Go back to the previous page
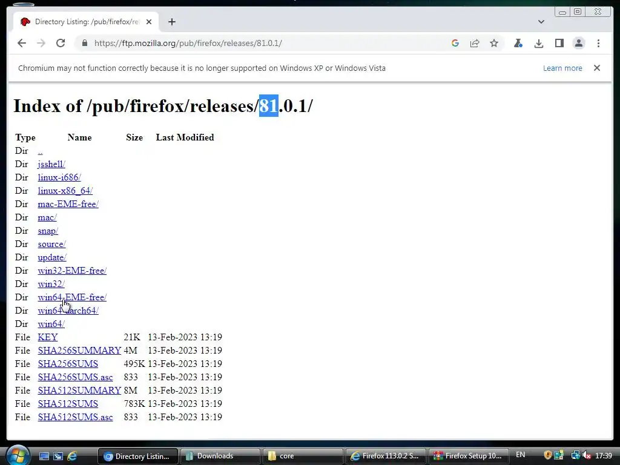 (22, 43)
